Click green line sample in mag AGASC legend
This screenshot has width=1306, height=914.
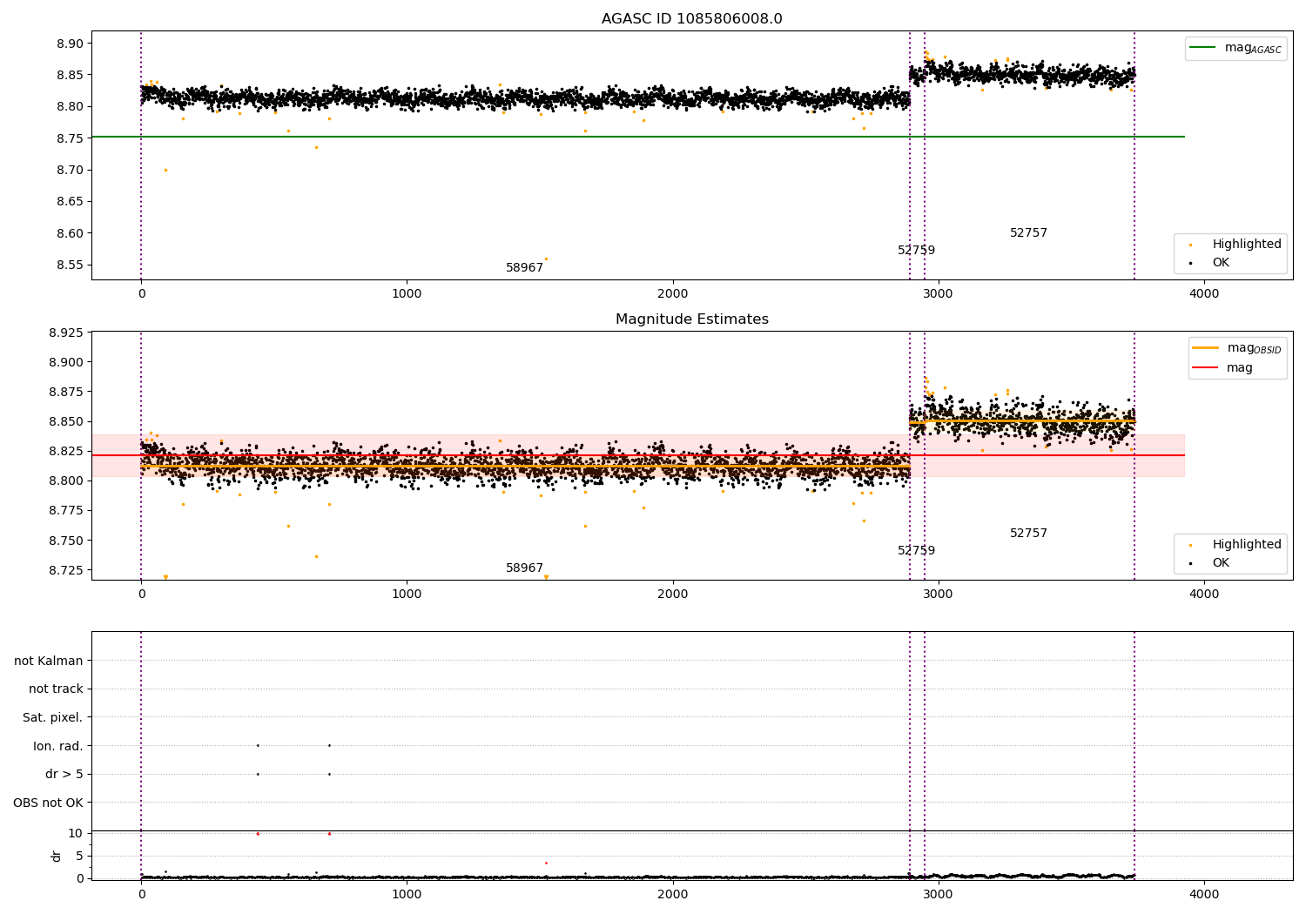1204,48
